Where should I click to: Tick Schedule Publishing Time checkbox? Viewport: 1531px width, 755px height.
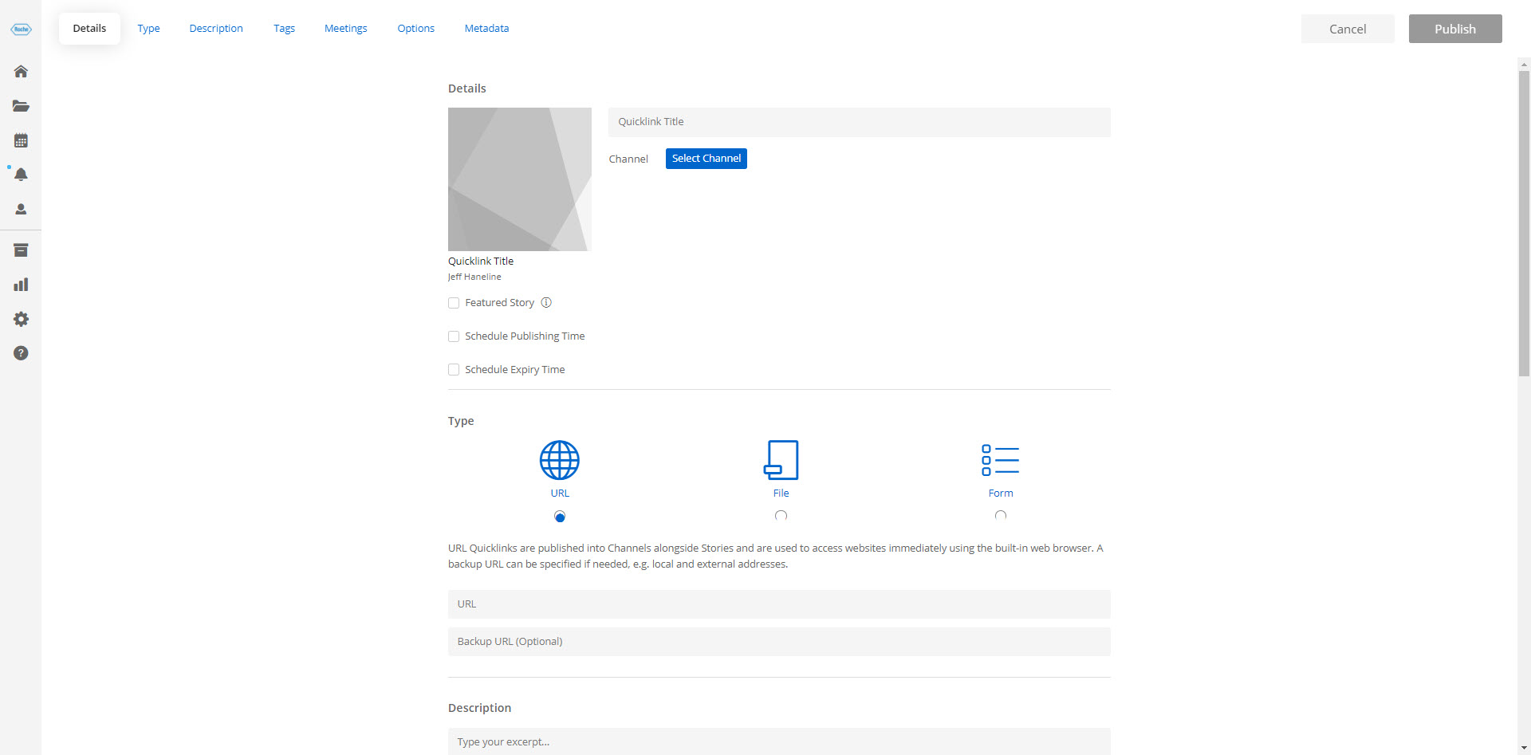coord(454,336)
